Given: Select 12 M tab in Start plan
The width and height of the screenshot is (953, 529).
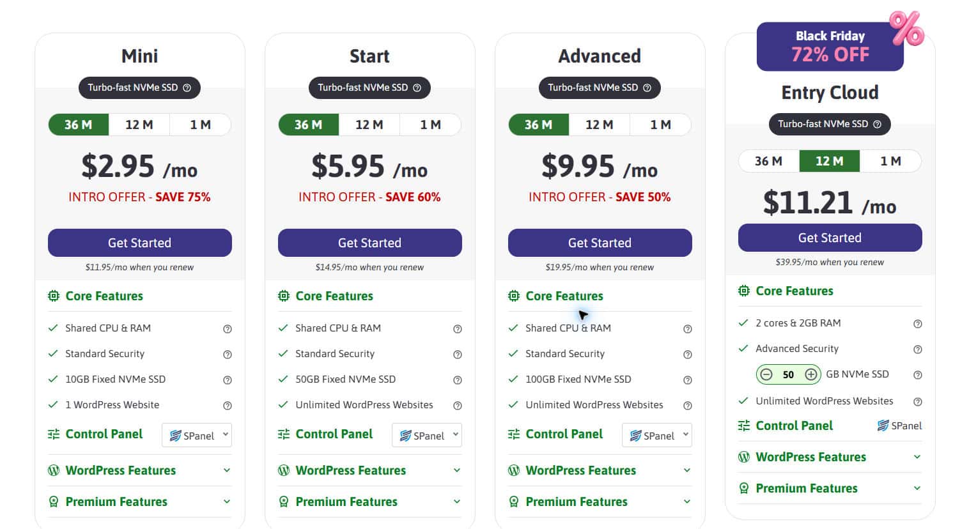Looking at the screenshot, I should click(369, 125).
